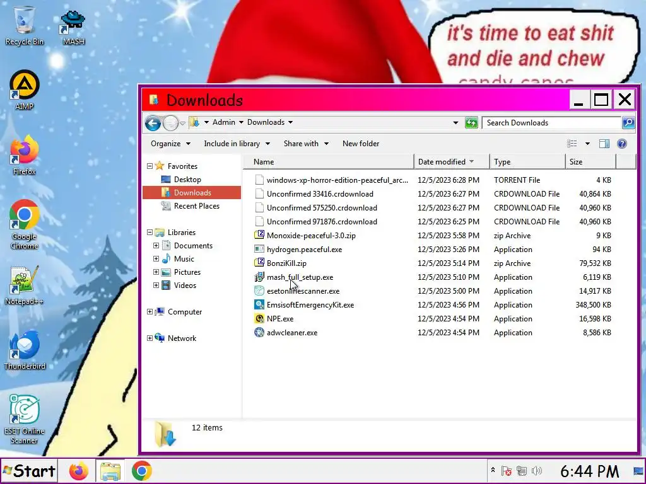Click the File Explorer taskbar button
This screenshot has height=484, width=646.
tap(110, 471)
